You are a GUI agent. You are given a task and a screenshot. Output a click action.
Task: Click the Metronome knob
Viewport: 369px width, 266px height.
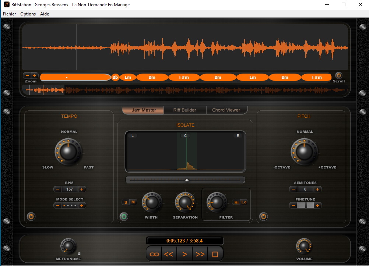tap(68, 246)
